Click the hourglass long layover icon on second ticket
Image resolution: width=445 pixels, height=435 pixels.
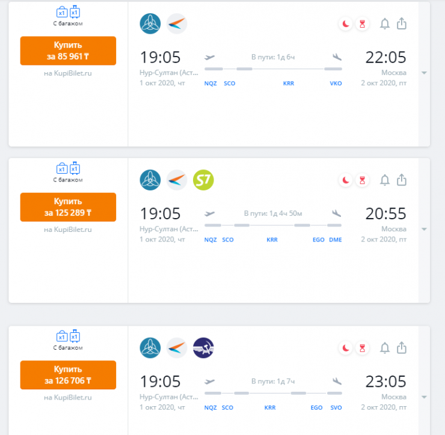(x=362, y=180)
